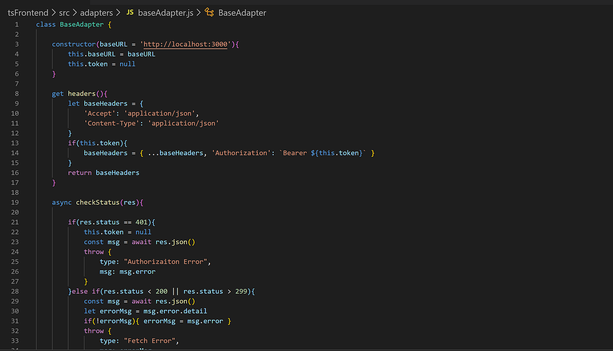The height and width of the screenshot is (351, 613).
Task: Click the JavaScript file icon in breadcrumbs
Action: click(130, 13)
